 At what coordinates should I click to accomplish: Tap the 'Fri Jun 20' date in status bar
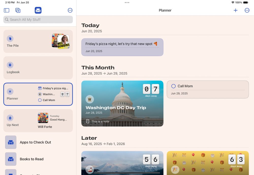(23, 3)
